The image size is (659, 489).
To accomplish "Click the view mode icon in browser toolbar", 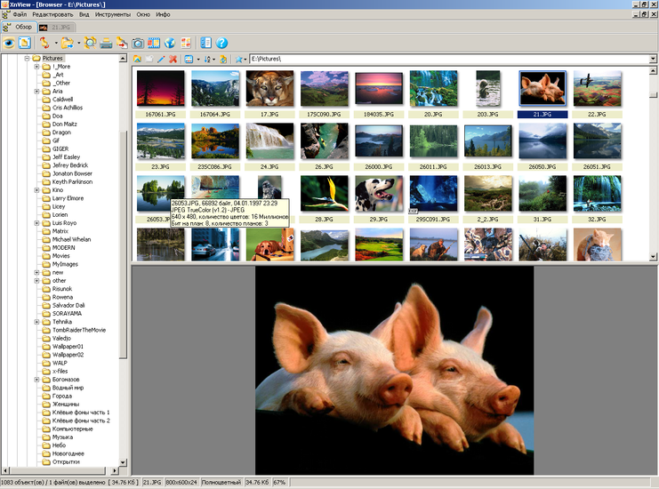I will click(x=189, y=60).
